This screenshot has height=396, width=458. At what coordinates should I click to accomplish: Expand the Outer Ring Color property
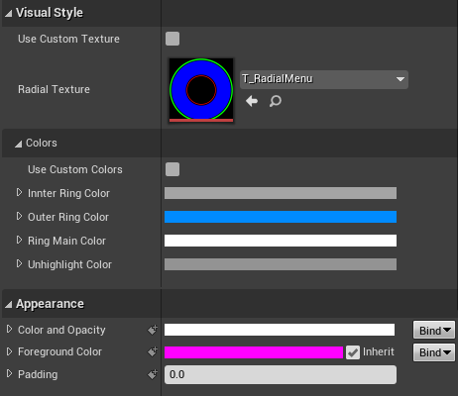[x=19, y=216]
